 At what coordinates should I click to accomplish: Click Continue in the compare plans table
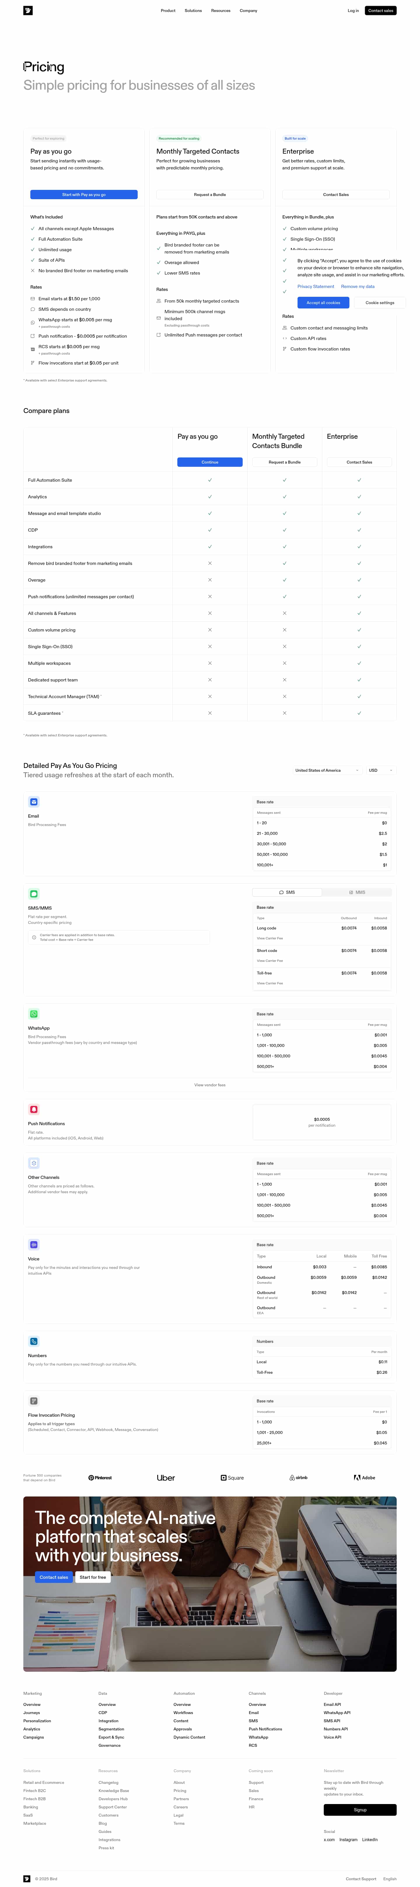pyautogui.click(x=210, y=462)
